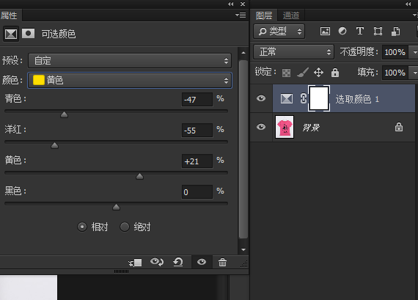
Task: Click the view previous state icon
Action: click(157, 262)
